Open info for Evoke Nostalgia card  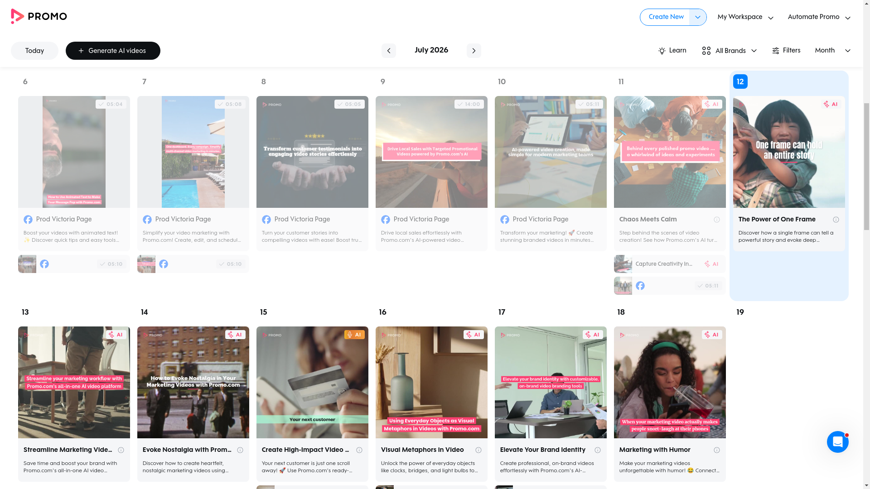240,450
